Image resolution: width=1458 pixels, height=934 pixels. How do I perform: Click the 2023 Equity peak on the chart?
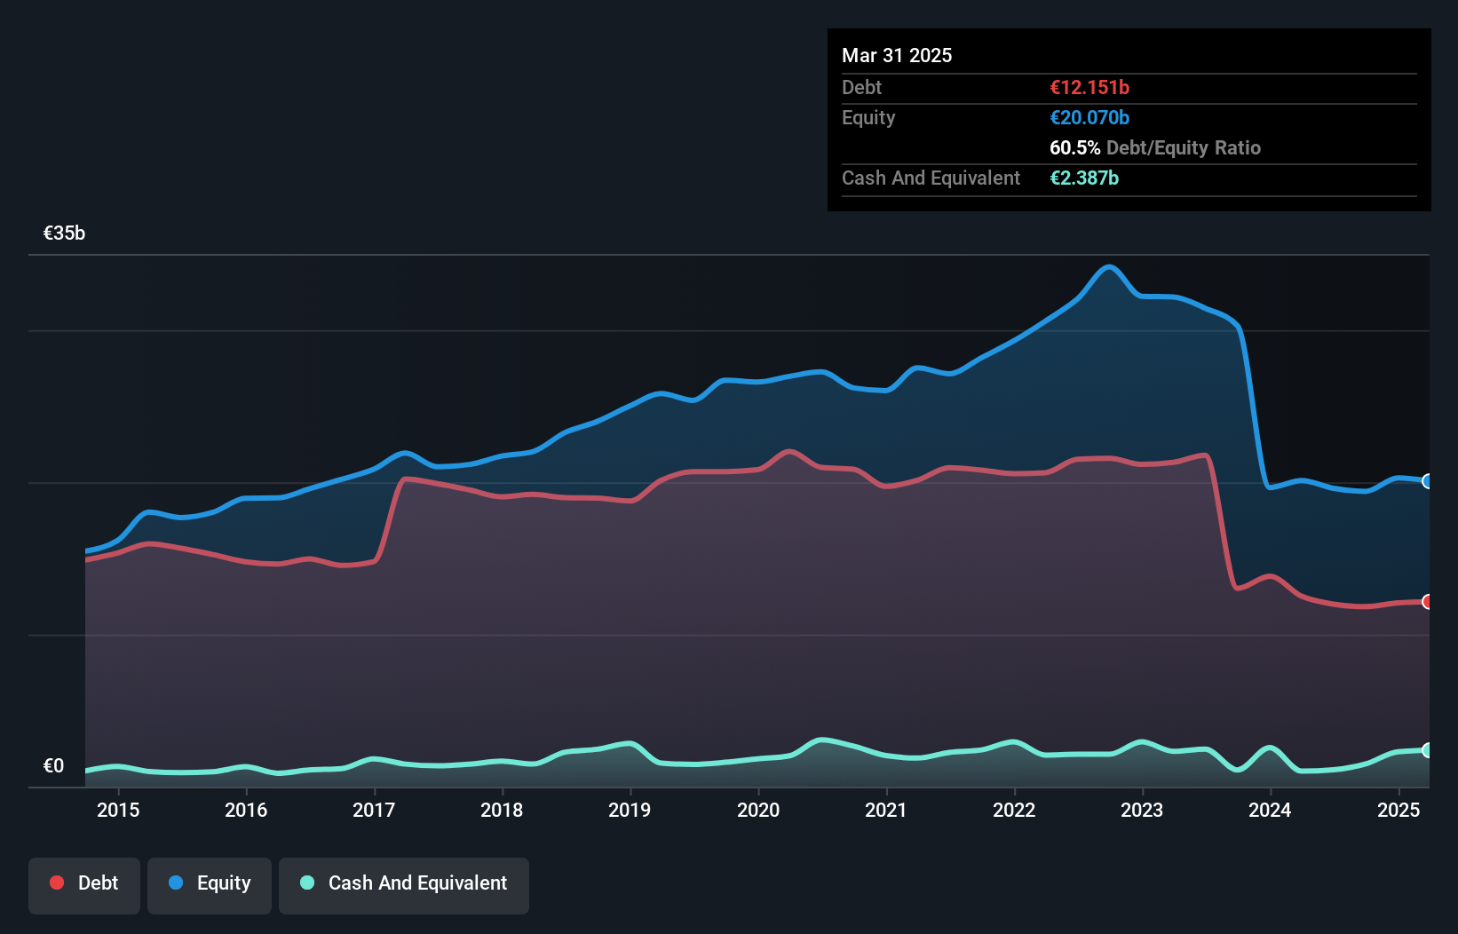(x=1107, y=266)
